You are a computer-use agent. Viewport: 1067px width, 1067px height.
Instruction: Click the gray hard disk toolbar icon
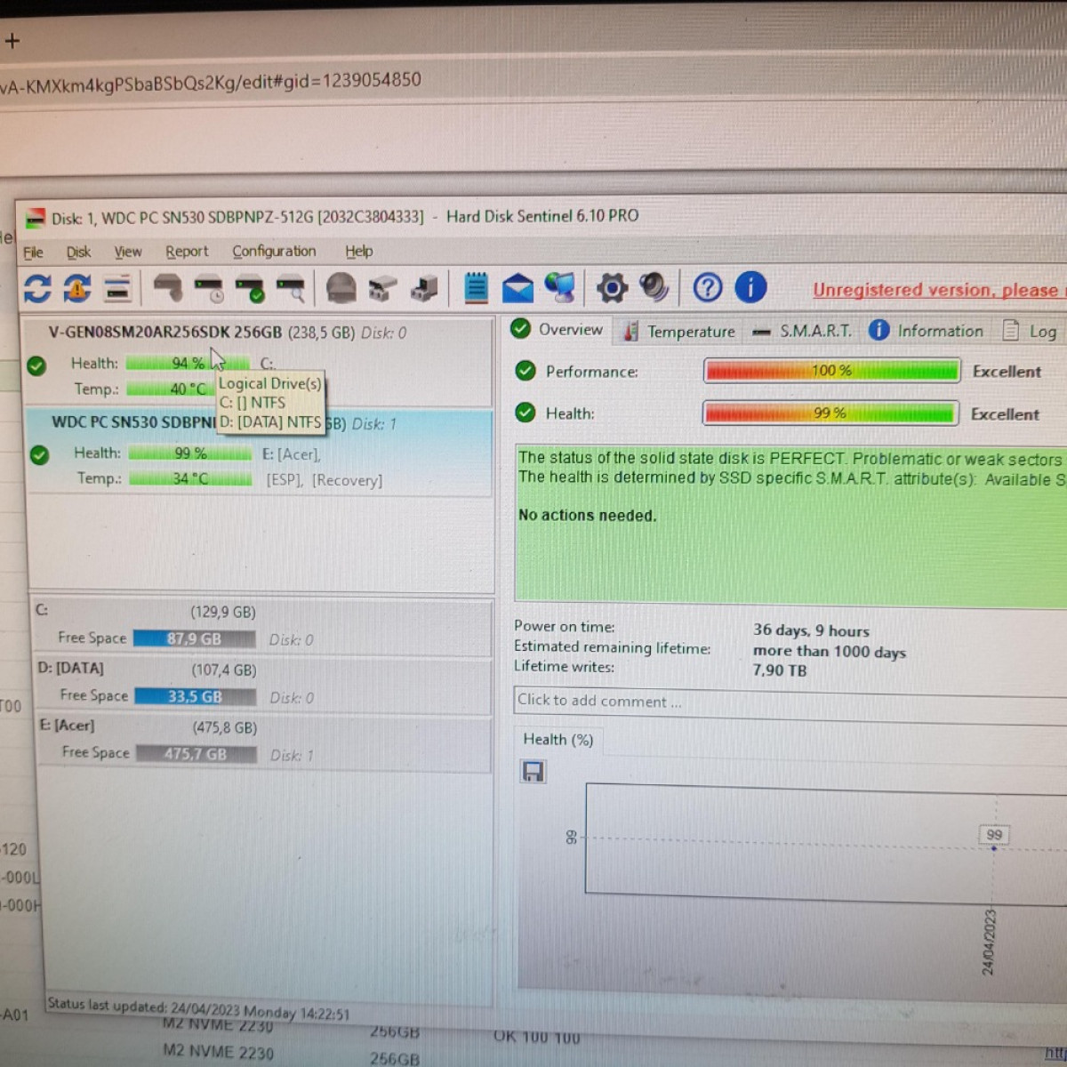(x=167, y=288)
